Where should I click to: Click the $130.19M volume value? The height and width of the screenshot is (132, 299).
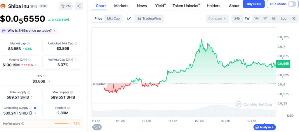click(x=11, y=65)
